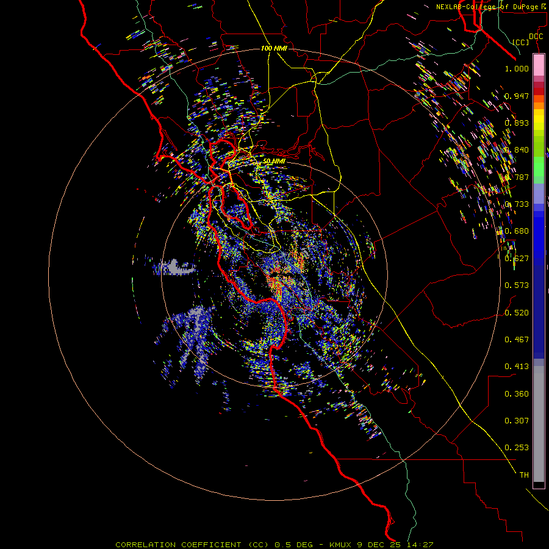Select the 0.467 scale value

(x=517, y=340)
